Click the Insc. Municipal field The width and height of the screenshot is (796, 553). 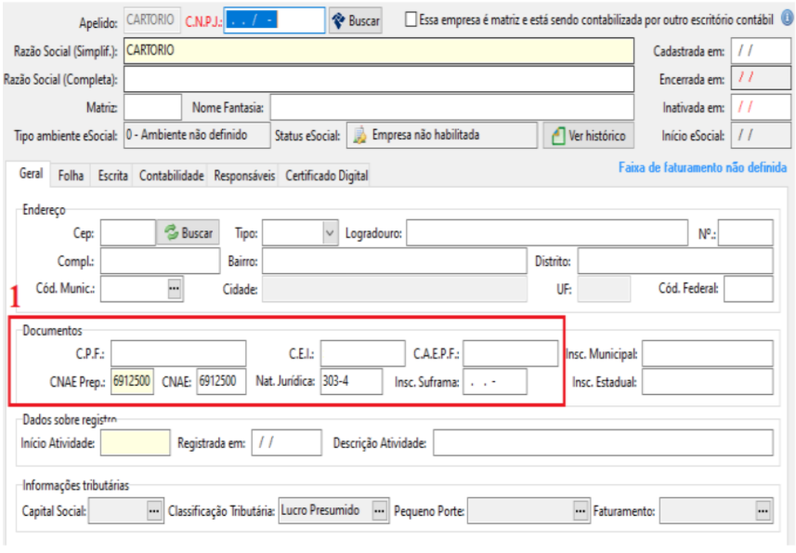pos(708,353)
